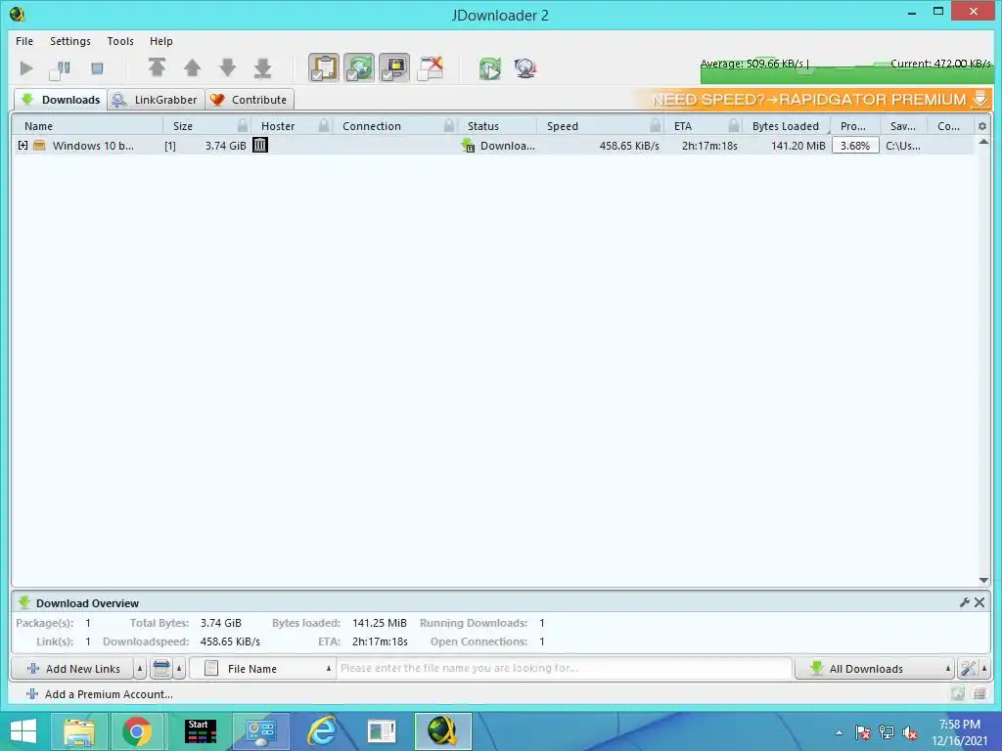Pause downloads using the pause toolbar icon

pyautogui.click(x=61, y=68)
